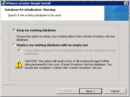Click the 'Replace my existing database with an empty one' label

pyautogui.click(x=52, y=45)
